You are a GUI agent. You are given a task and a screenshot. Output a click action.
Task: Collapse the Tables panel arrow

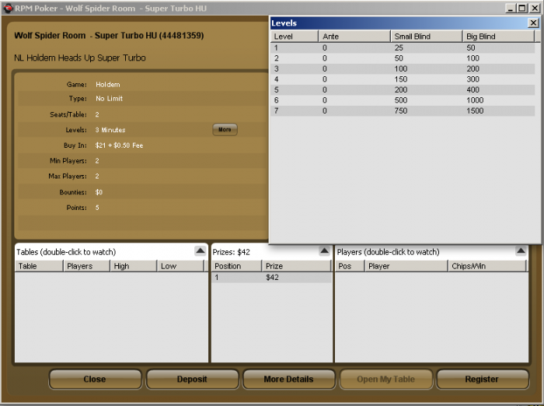pos(201,250)
